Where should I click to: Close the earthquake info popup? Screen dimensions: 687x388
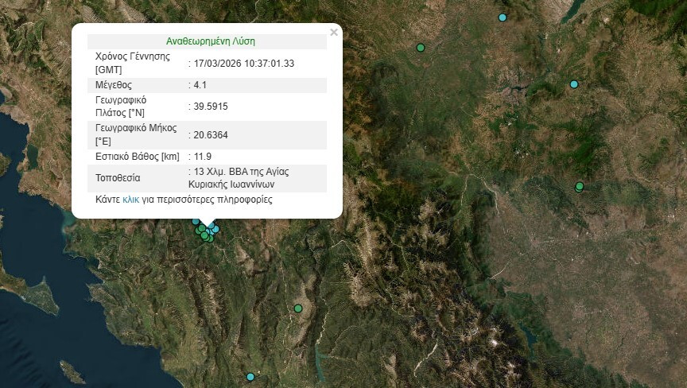(334, 33)
